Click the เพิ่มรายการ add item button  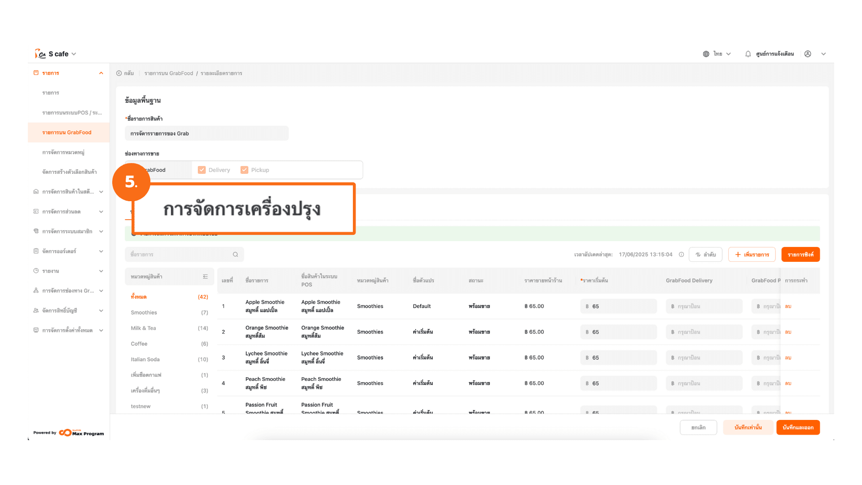752,255
